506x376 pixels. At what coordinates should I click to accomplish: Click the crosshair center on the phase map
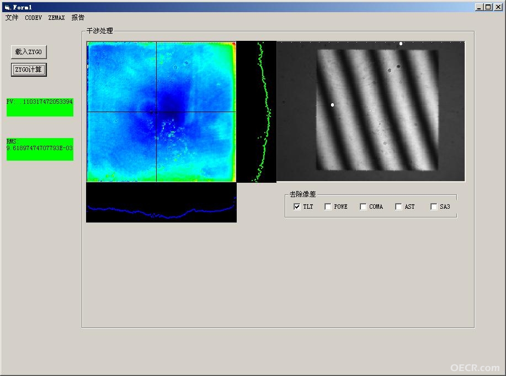click(x=157, y=112)
